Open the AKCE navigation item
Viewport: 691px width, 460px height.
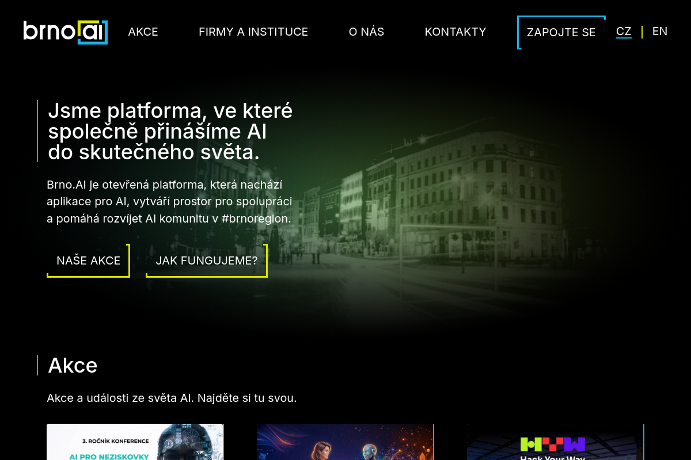click(x=143, y=32)
